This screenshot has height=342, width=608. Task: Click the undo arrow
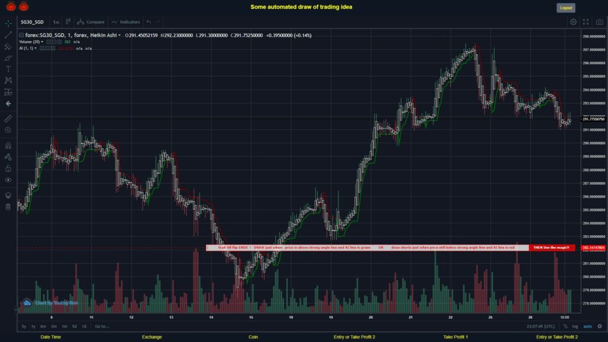pyautogui.click(x=149, y=22)
